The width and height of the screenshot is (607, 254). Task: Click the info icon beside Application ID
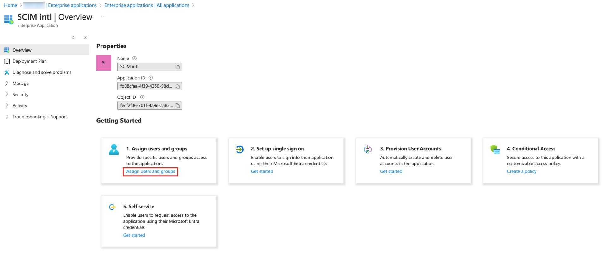click(x=150, y=78)
